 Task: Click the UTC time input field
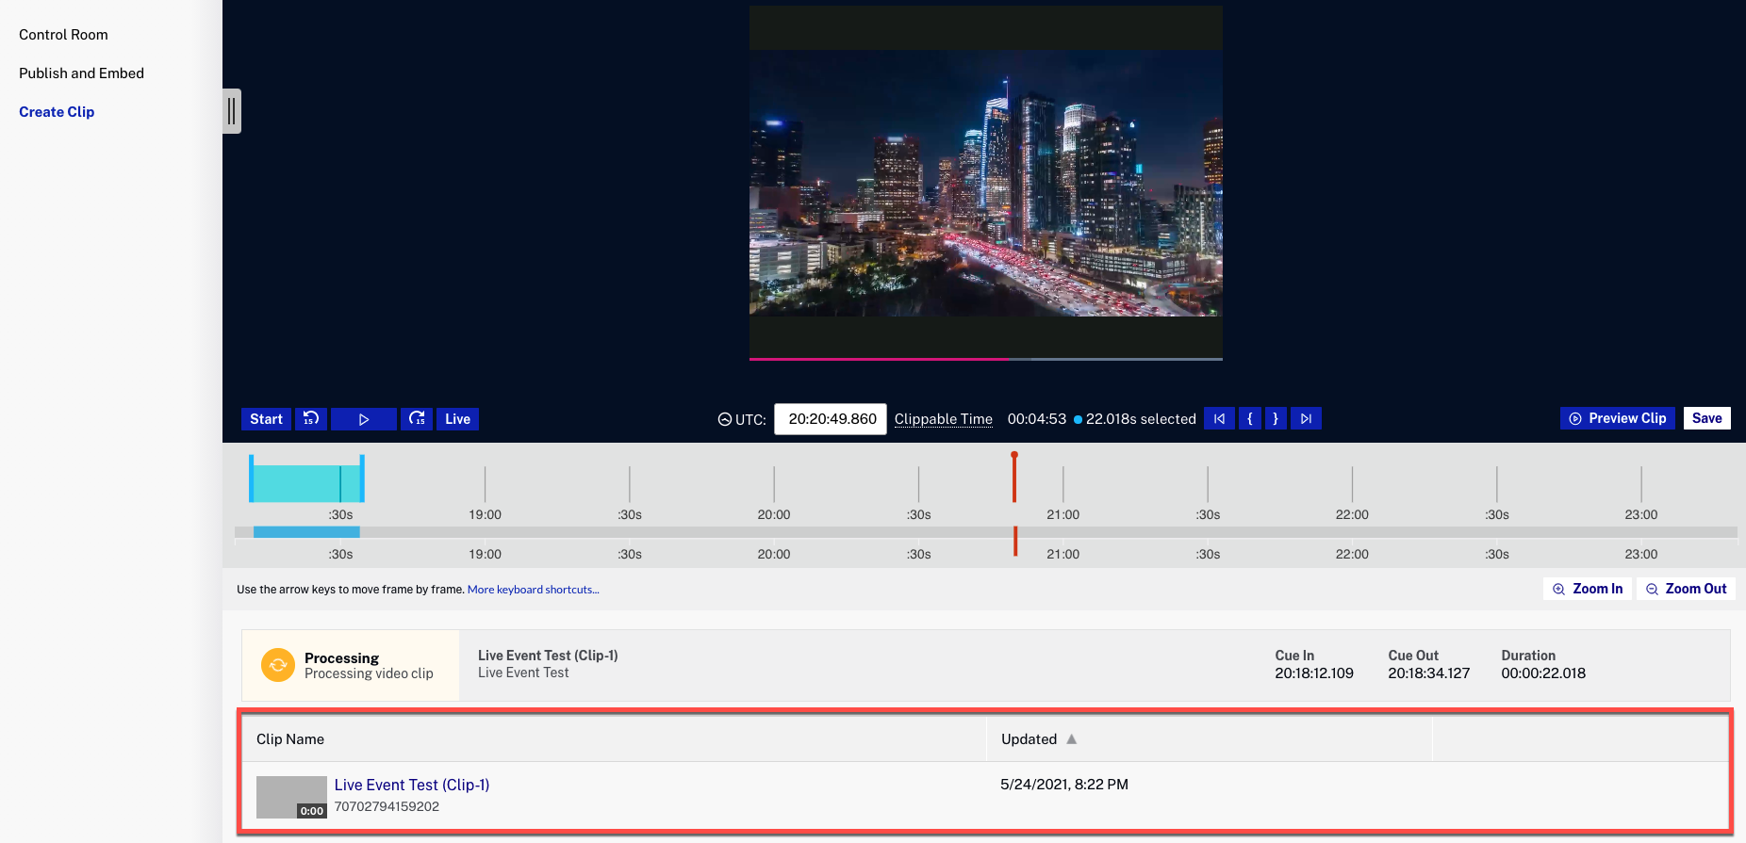(x=831, y=419)
